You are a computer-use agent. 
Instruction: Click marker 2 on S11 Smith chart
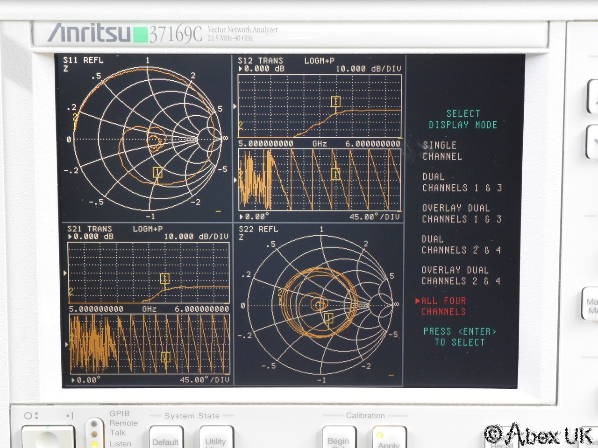(75, 117)
